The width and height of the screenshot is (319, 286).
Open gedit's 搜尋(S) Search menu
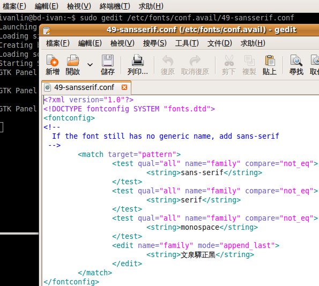[154, 43]
